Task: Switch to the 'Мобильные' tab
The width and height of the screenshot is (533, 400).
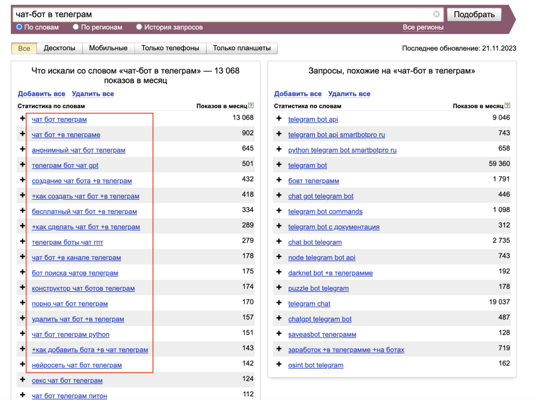Action: click(108, 48)
